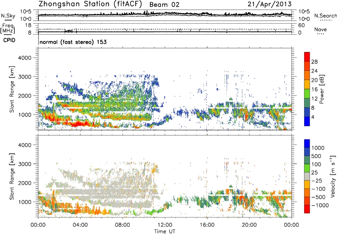Click the '60' Nave axis tick
The width and height of the screenshot is (337, 234).
pos(301,25)
